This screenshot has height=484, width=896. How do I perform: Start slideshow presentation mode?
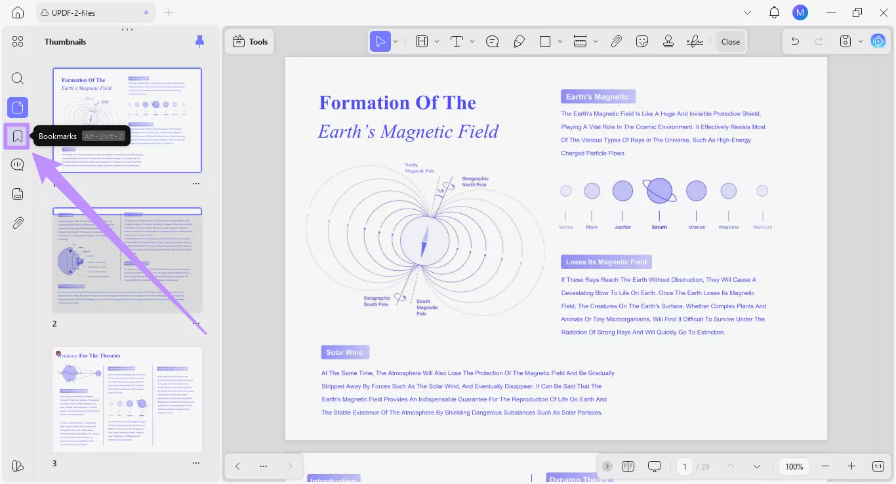tap(654, 466)
